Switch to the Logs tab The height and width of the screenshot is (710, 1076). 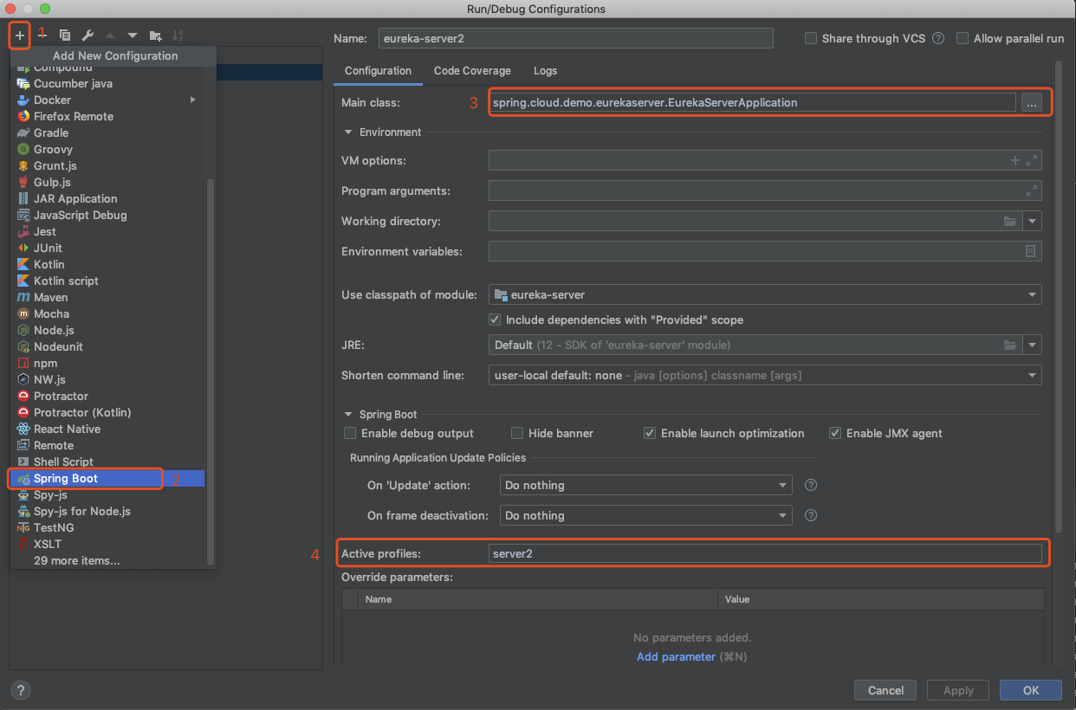tap(546, 71)
